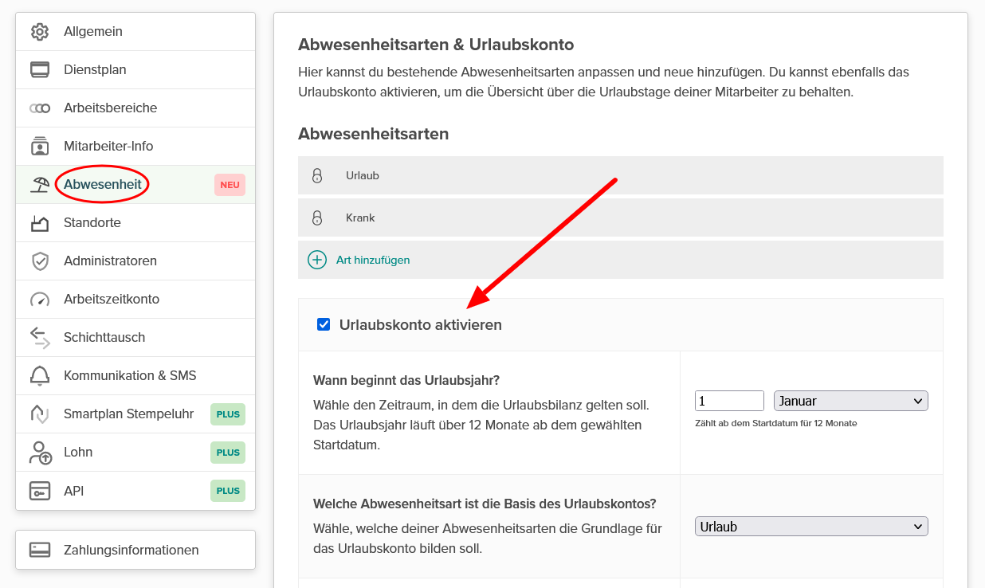985x588 pixels.
Task: Click the plus icon for Art hinzufügen
Action: tap(317, 260)
